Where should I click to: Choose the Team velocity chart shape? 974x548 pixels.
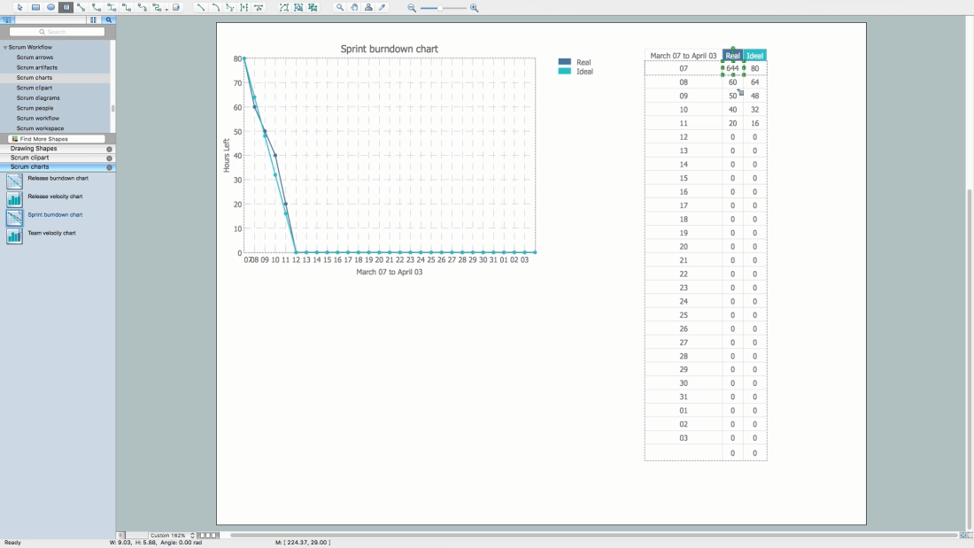point(51,234)
